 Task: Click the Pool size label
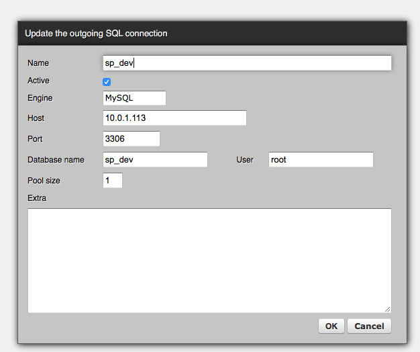point(44,181)
